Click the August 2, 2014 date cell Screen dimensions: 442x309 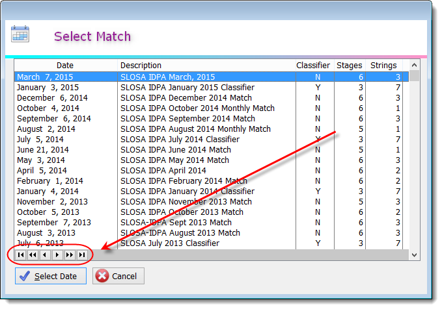click(x=46, y=129)
